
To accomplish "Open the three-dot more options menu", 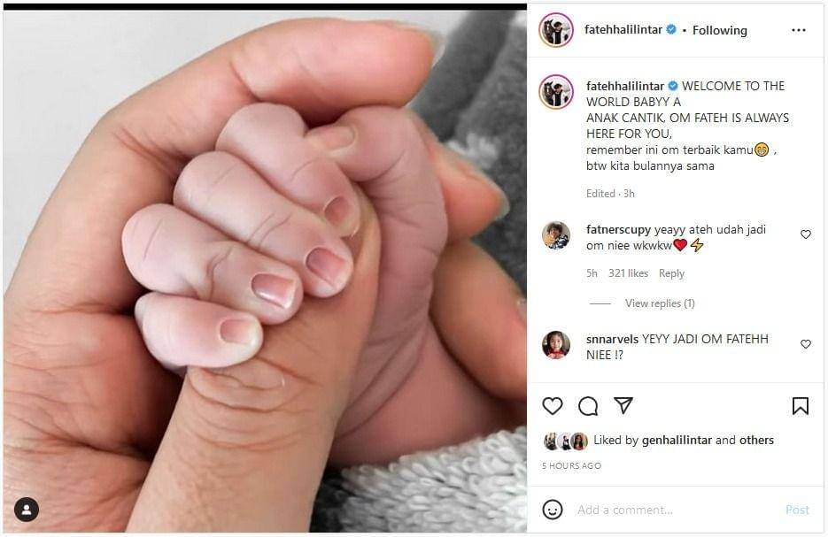I will (799, 30).
